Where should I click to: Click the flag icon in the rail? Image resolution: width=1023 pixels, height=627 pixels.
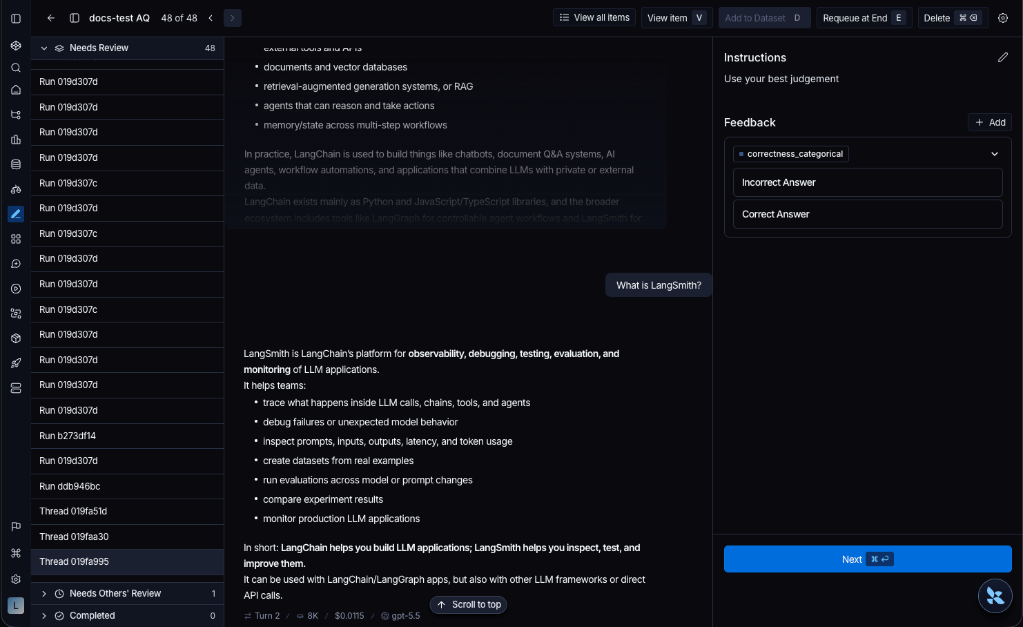[x=16, y=527]
